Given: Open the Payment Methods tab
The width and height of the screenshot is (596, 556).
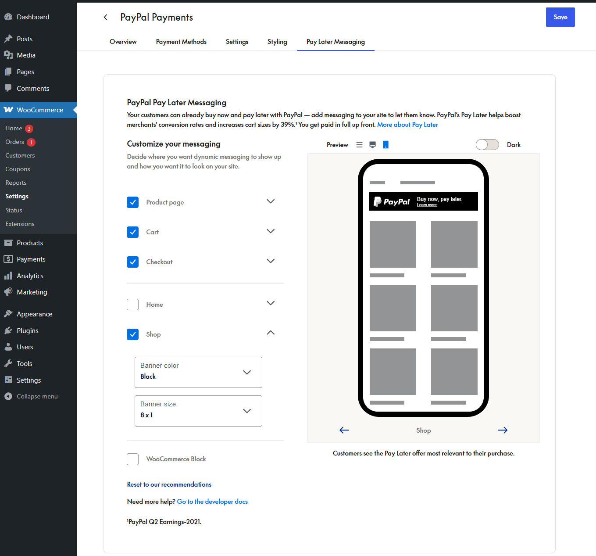Looking at the screenshot, I should point(181,42).
